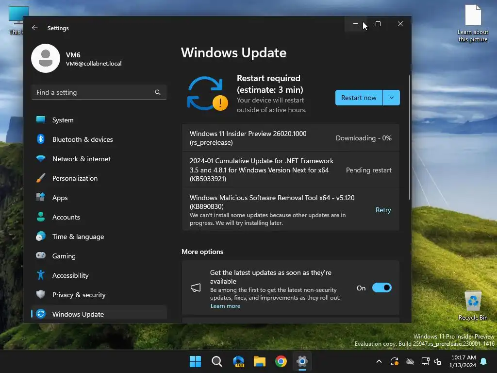Click the VM6 user avatar
The height and width of the screenshot is (373, 497).
46,58
